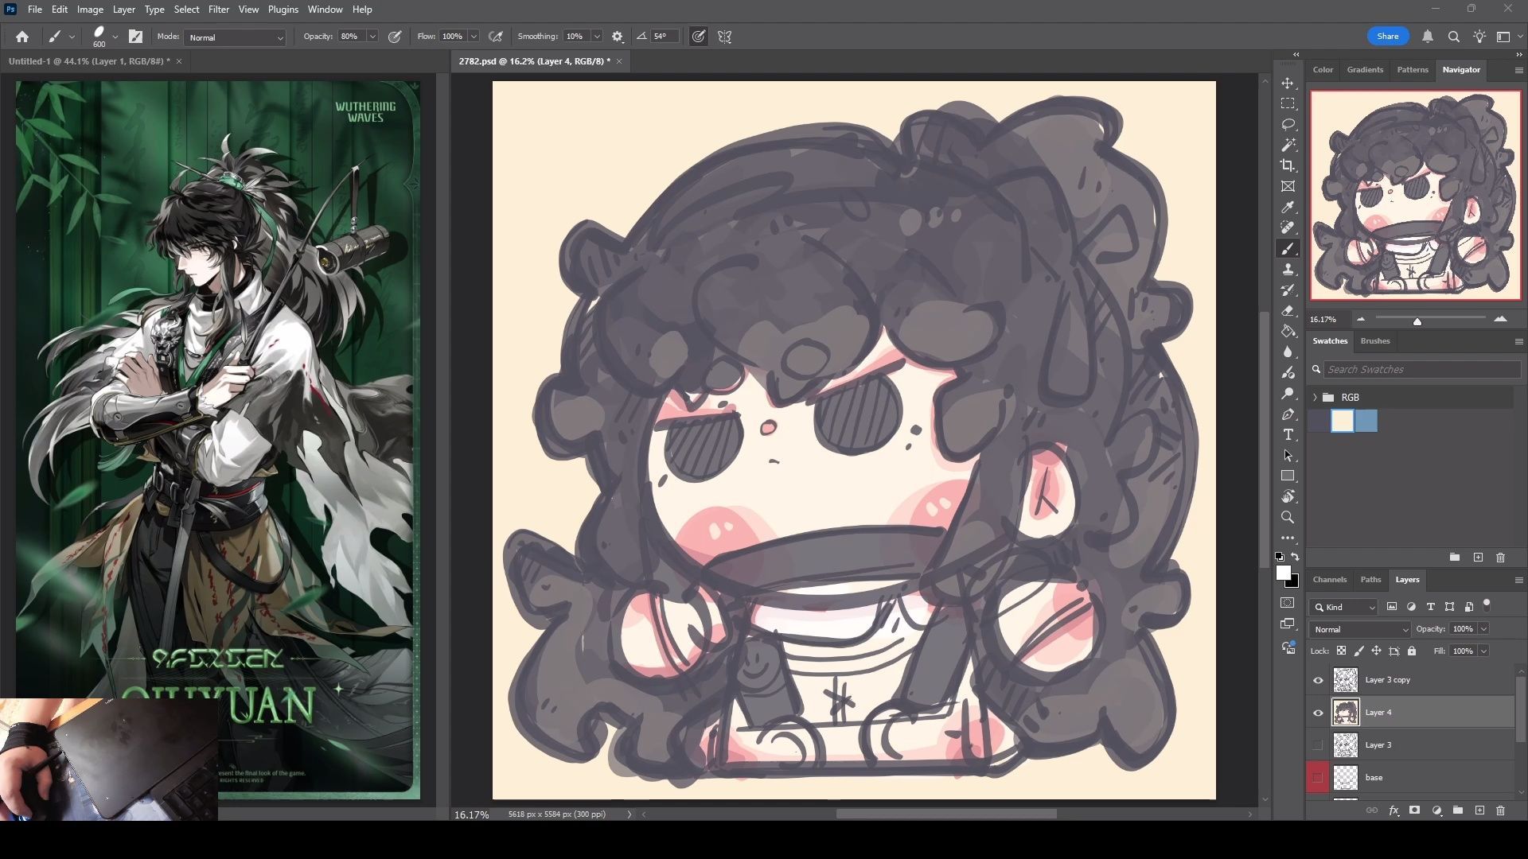Hide Layer 3 copy visibility eye

pos(1318,680)
